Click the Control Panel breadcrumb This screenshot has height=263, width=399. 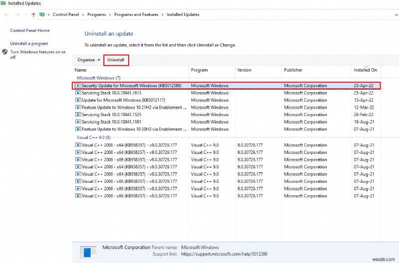(66, 14)
